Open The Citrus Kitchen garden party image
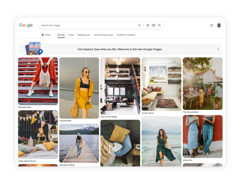The height and width of the screenshot is (184, 241). 203,84
